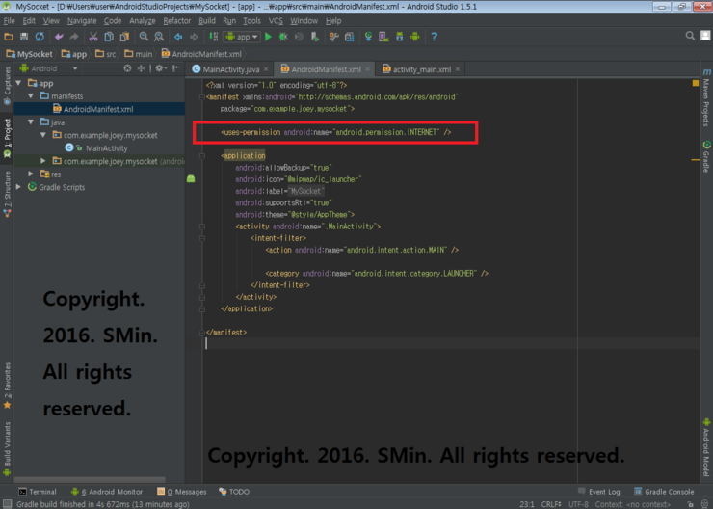This screenshot has width=713, height=509.
Task: Click the Open folder toolbar icon
Action: [x=9, y=37]
